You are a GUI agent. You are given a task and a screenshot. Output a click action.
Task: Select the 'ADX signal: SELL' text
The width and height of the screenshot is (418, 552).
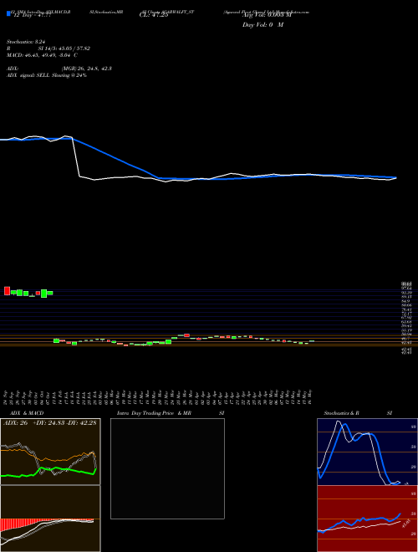pos(28,75)
